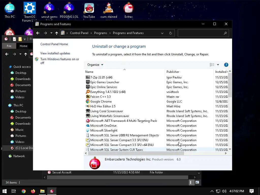The image size is (260, 195).
Task: Open the Extras desktop icon
Action: tap(128, 10)
